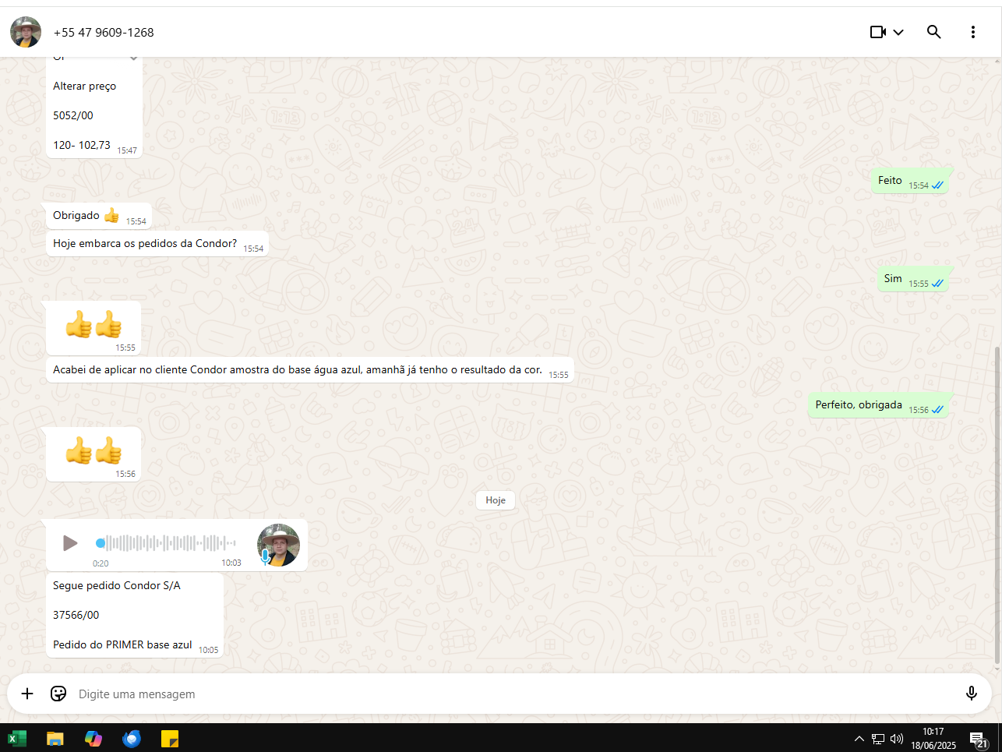This screenshot has width=1002, height=752.
Task: Start a video call with the contact
Action: point(878,32)
